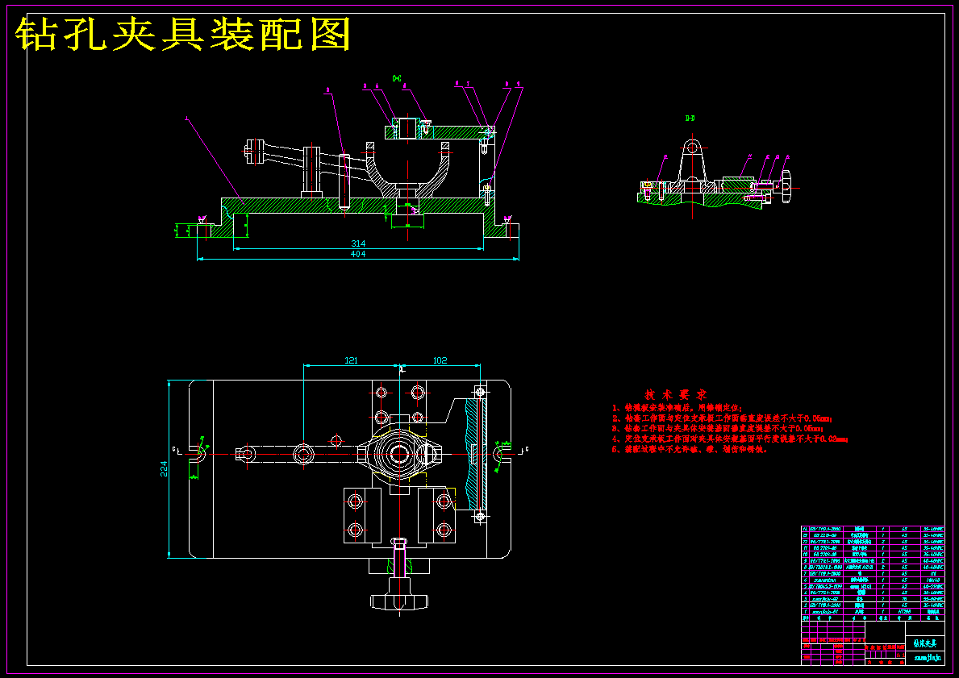Select the 技术要求 heading
The width and height of the screenshot is (959, 678).
(x=676, y=395)
